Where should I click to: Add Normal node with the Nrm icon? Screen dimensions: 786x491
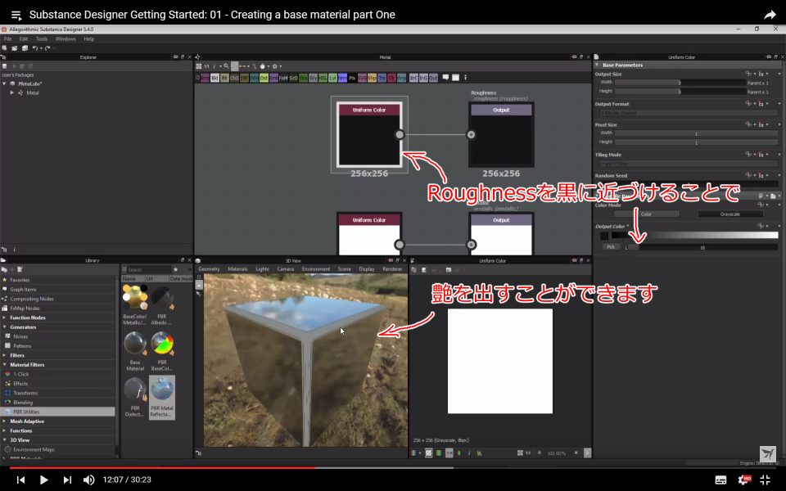342,78
